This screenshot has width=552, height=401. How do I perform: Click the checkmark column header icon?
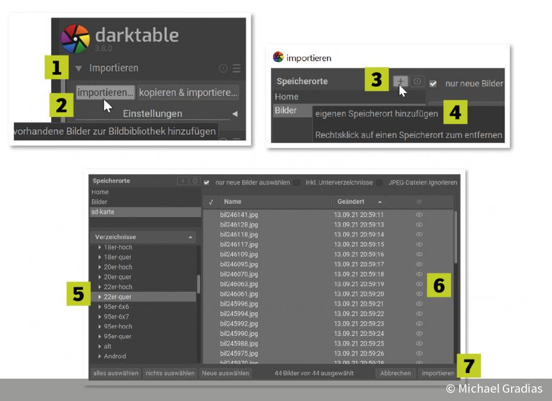pos(210,201)
